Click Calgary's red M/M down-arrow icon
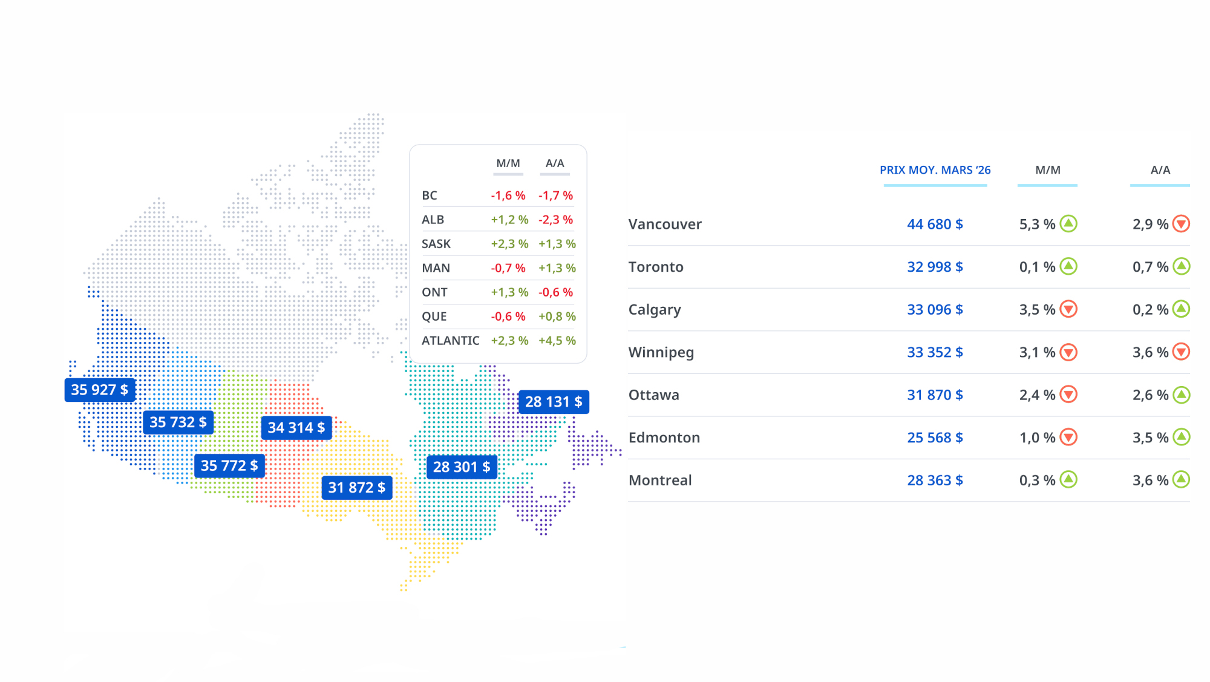 point(1068,309)
